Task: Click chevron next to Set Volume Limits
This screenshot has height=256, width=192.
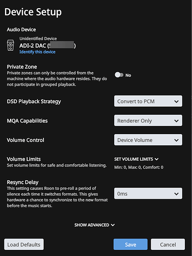Action: [157, 159]
